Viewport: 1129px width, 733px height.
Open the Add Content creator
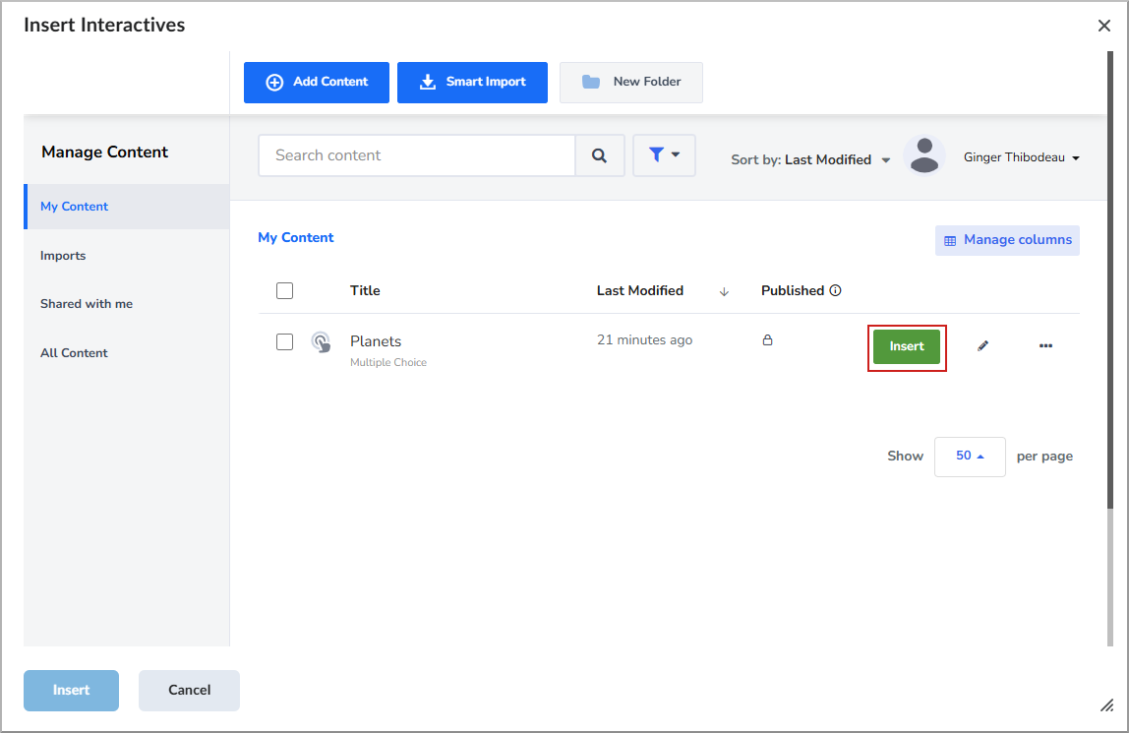(316, 83)
